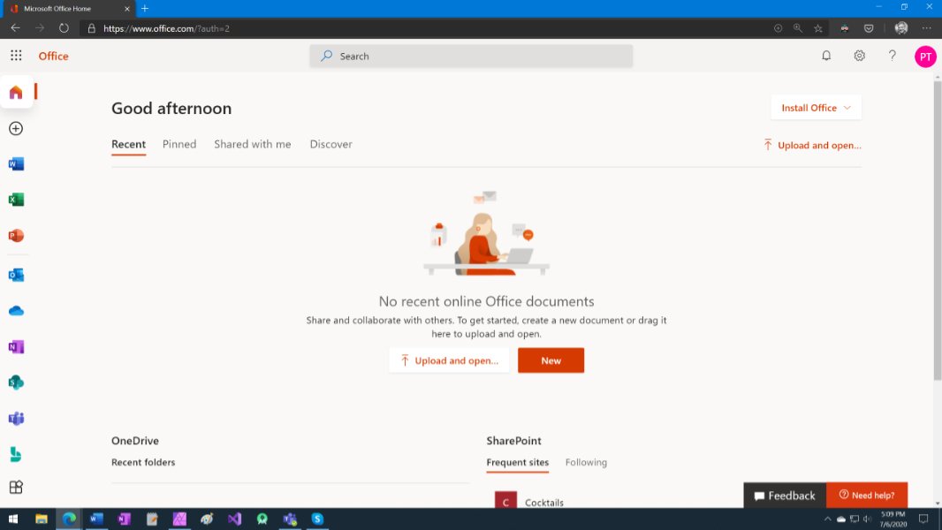The image size is (942, 530).
Task: Open a new browser tab
Action: click(145, 9)
